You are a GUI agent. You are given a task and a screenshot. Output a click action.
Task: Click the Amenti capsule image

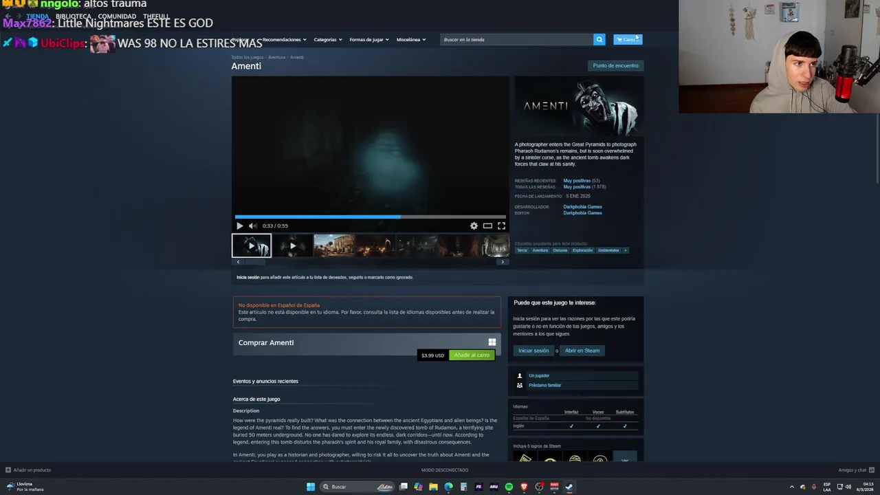pyautogui.click(x=579, y=106)
